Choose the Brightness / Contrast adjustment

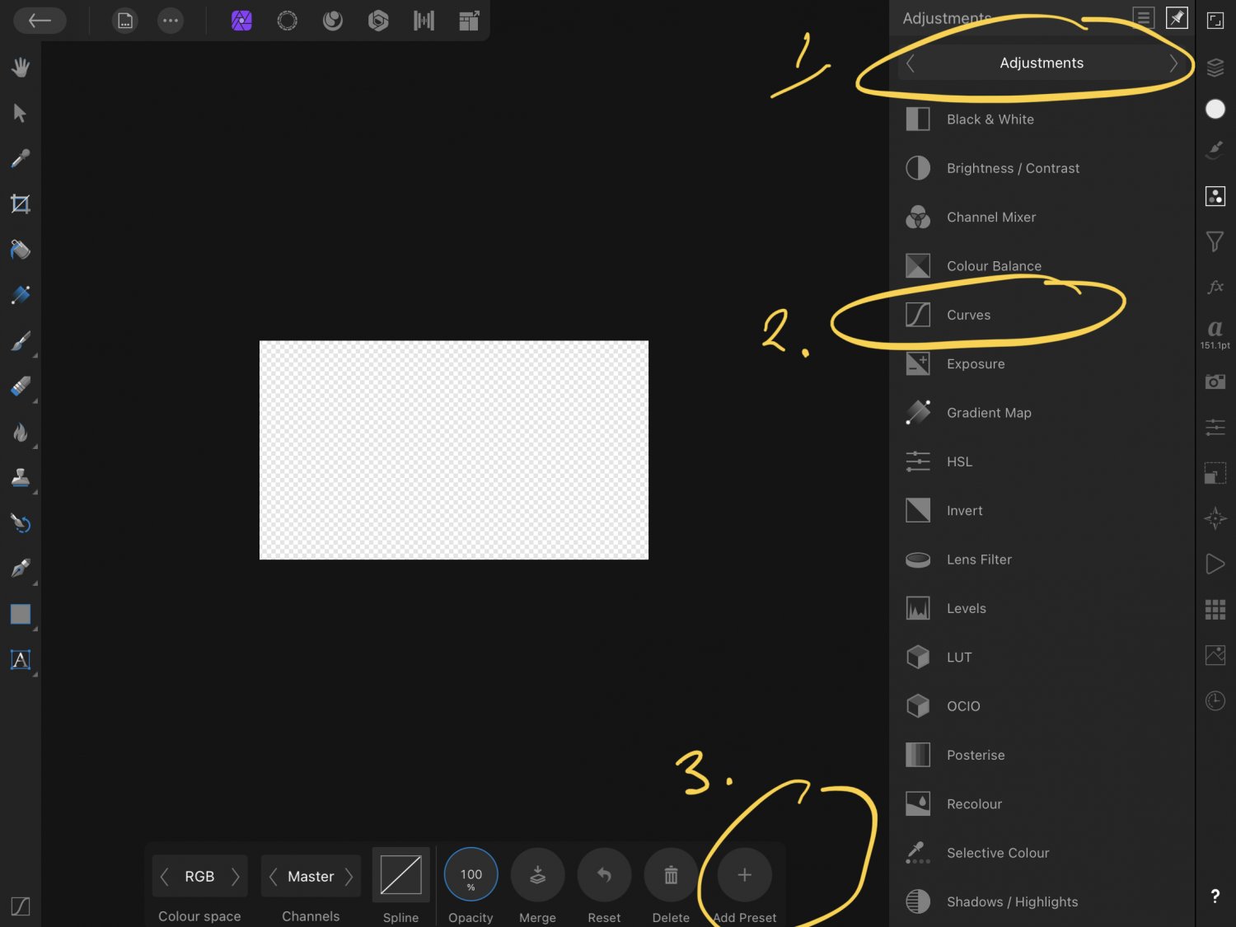point(1042,168)
